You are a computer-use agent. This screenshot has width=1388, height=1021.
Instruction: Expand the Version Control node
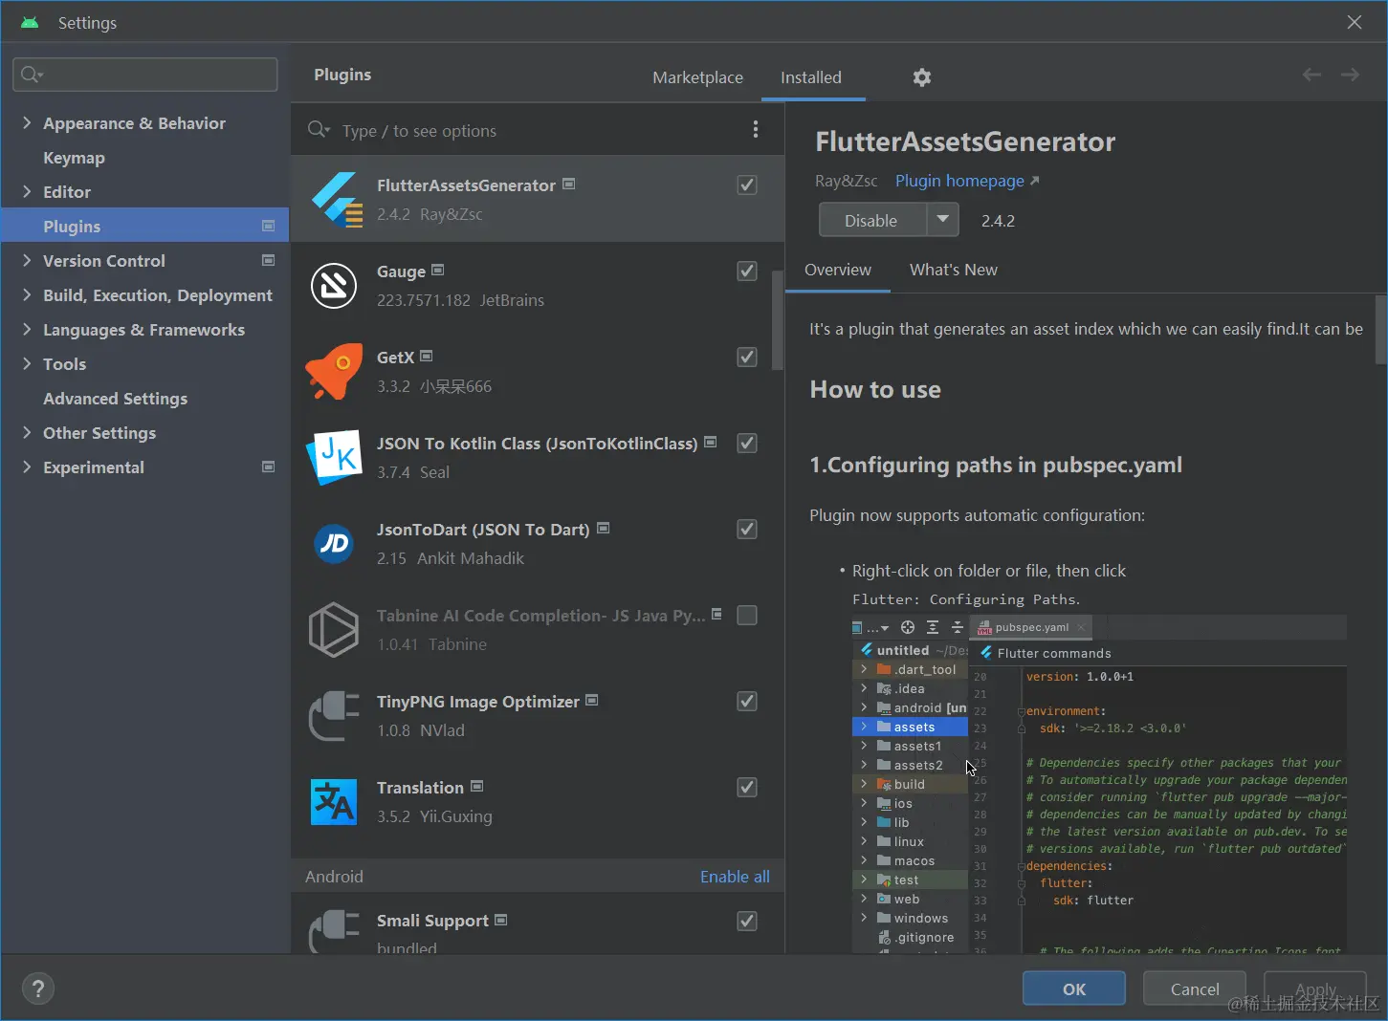[27, 260]
